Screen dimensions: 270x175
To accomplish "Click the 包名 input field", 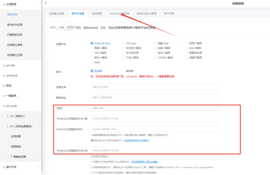I will pos(154,108).
